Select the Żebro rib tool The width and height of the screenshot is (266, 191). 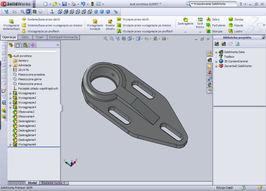coord(213,19)
